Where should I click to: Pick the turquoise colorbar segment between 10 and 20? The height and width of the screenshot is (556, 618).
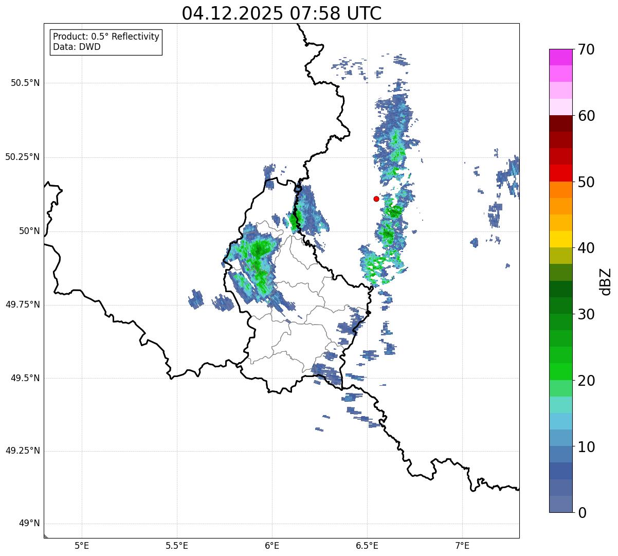tap(561, 405)
